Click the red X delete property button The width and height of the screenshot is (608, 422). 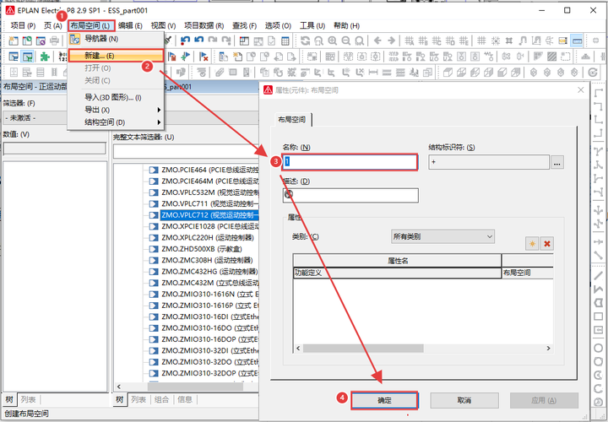point(546,244)
